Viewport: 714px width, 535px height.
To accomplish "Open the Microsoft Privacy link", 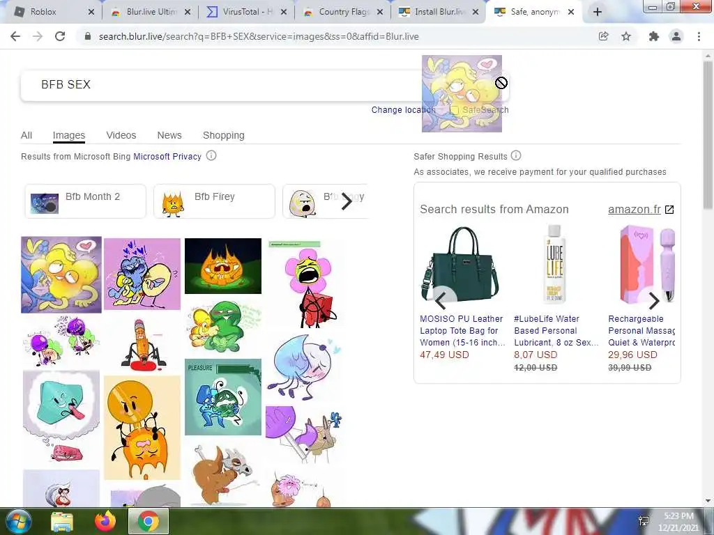I will 167,157.
